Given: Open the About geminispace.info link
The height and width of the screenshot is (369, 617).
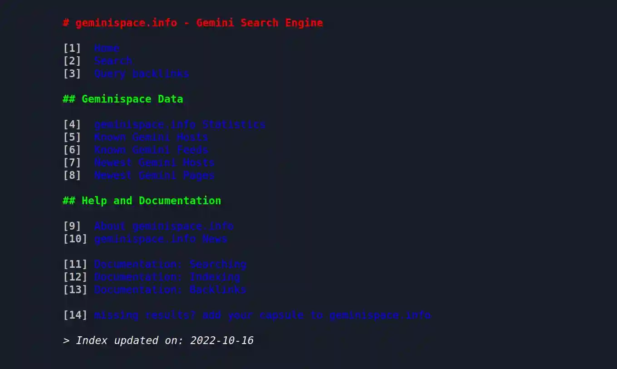Looking at the screenshot, I should coord(164,226).
